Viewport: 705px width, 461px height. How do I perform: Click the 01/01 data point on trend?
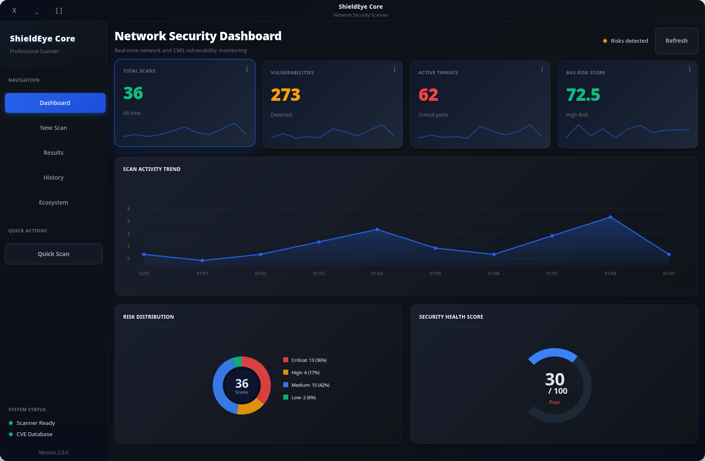click(202, 261)
